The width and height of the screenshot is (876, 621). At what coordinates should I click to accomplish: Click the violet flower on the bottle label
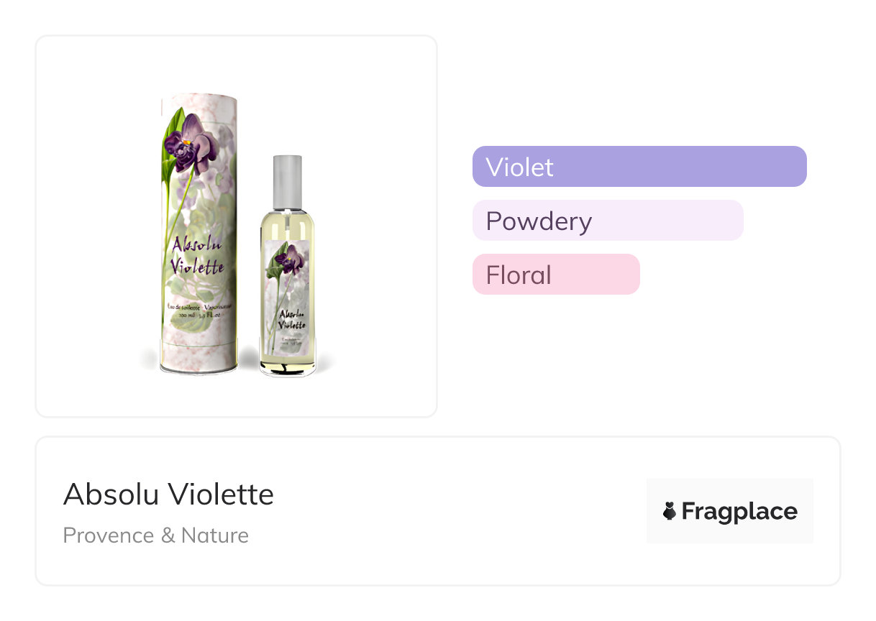289,259
